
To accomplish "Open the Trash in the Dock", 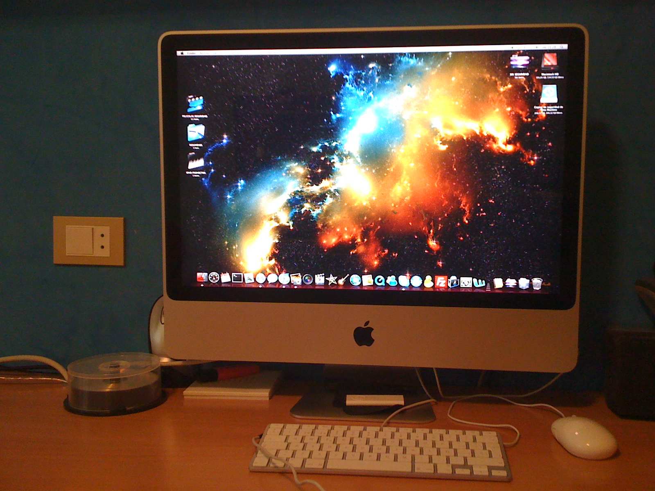I will pyautogui.click(x=537, y=283).
